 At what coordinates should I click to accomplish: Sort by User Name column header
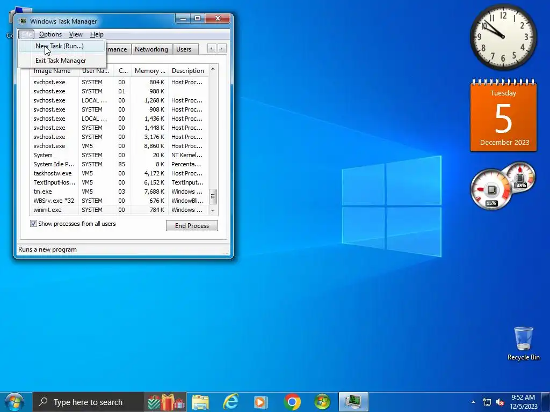[96, 71]
